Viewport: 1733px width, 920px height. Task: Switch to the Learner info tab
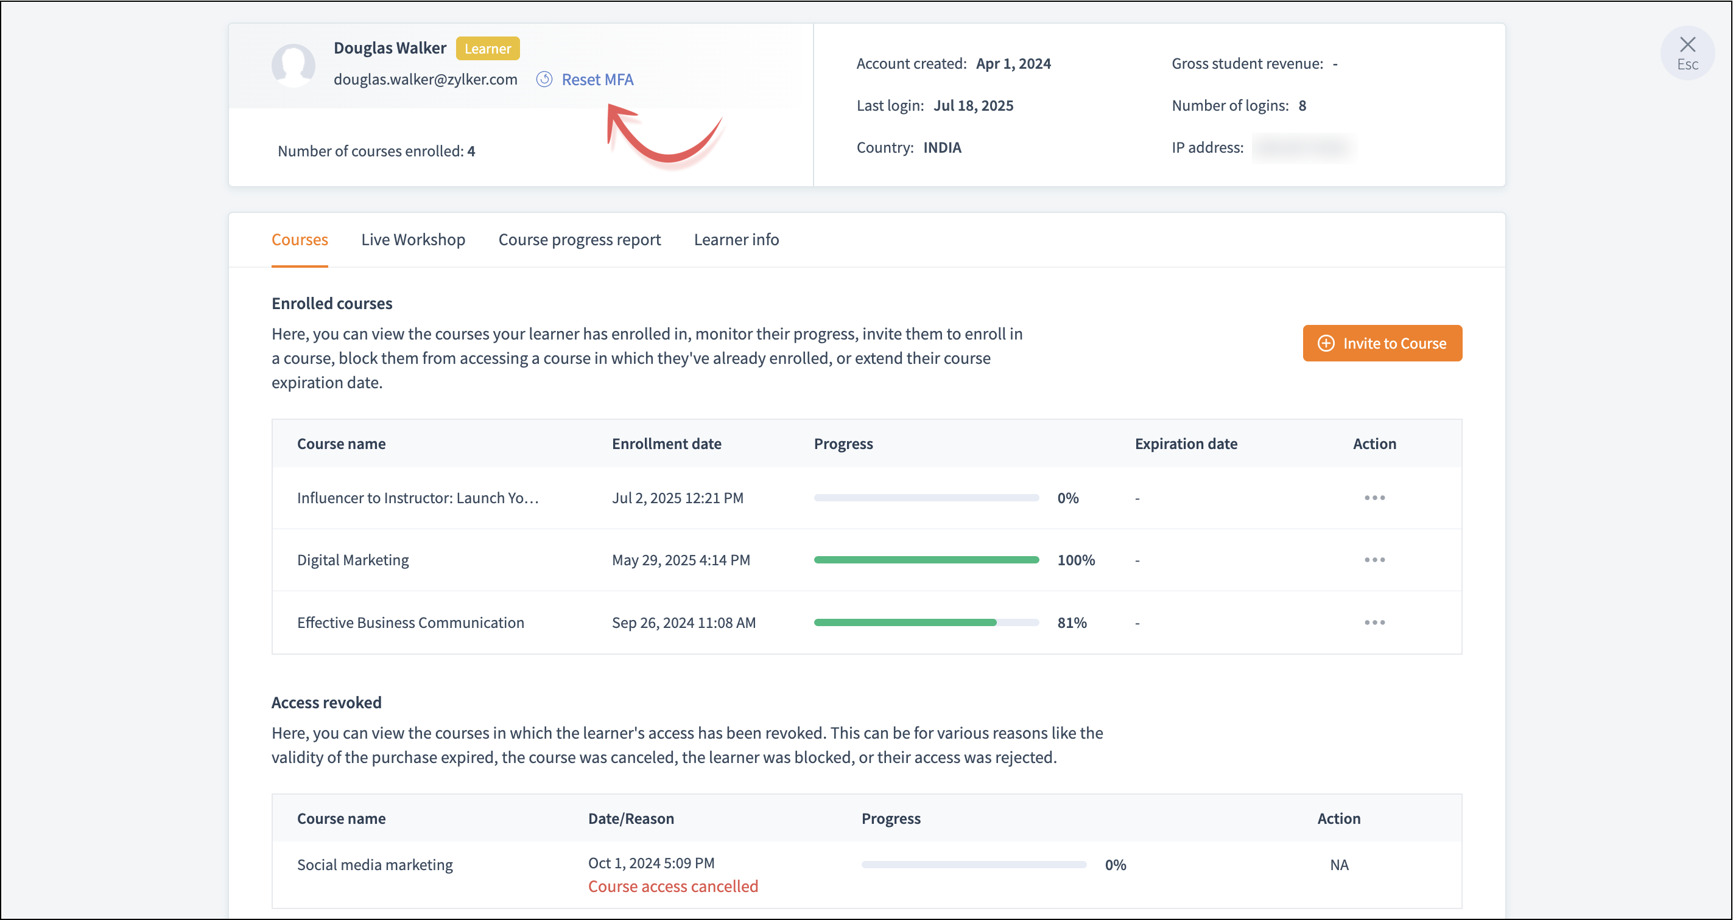[736, 240]
